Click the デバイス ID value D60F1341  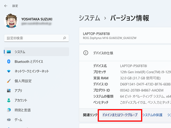(145, 84)
